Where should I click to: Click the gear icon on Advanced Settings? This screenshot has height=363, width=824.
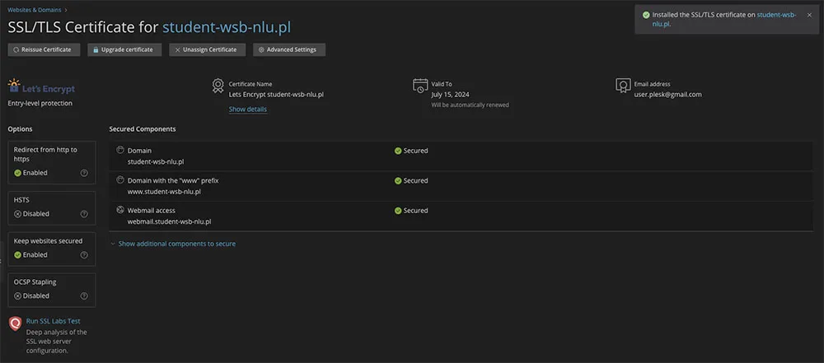click(261, 50)
